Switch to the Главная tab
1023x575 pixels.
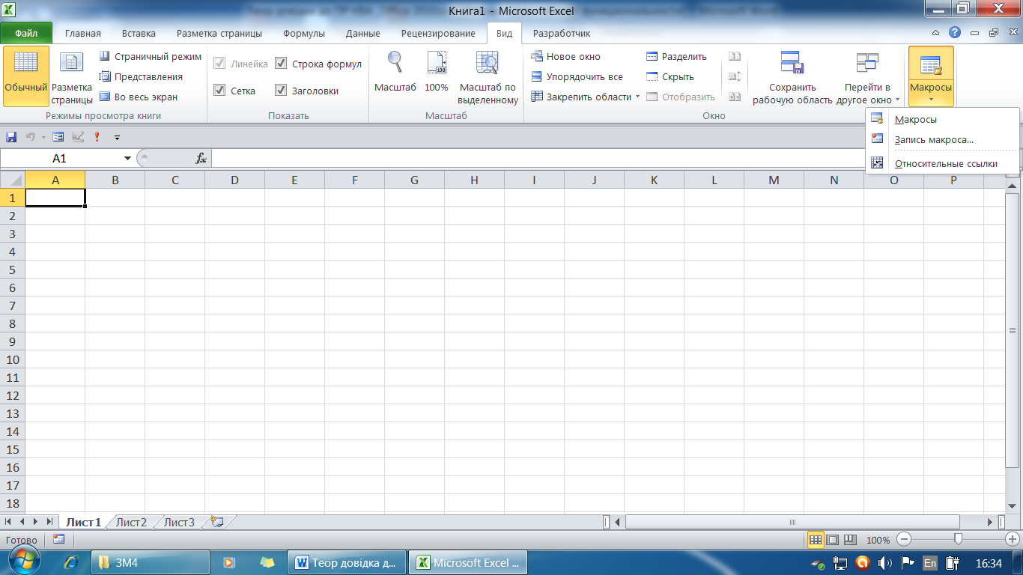[82, 33]
